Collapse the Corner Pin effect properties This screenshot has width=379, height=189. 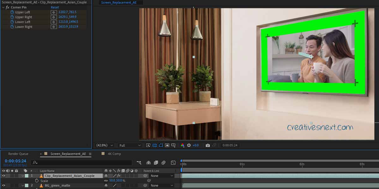tap(3, 7)
